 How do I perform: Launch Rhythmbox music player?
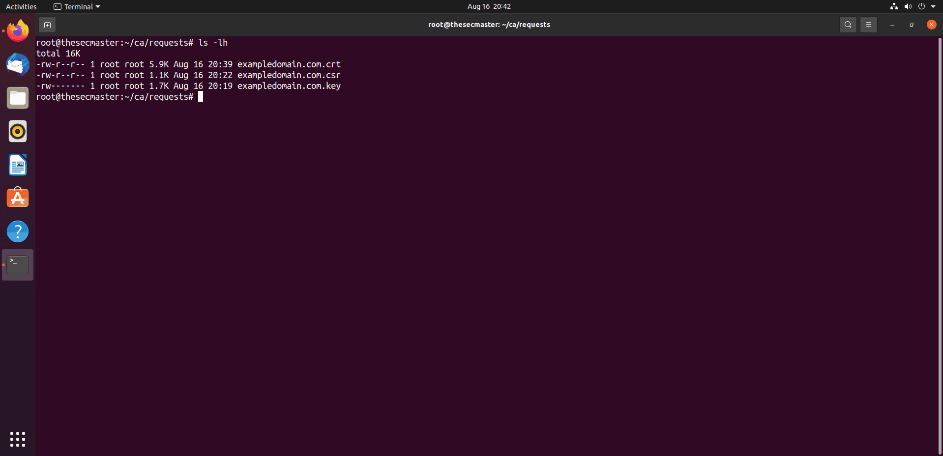(x=18, y=131)
